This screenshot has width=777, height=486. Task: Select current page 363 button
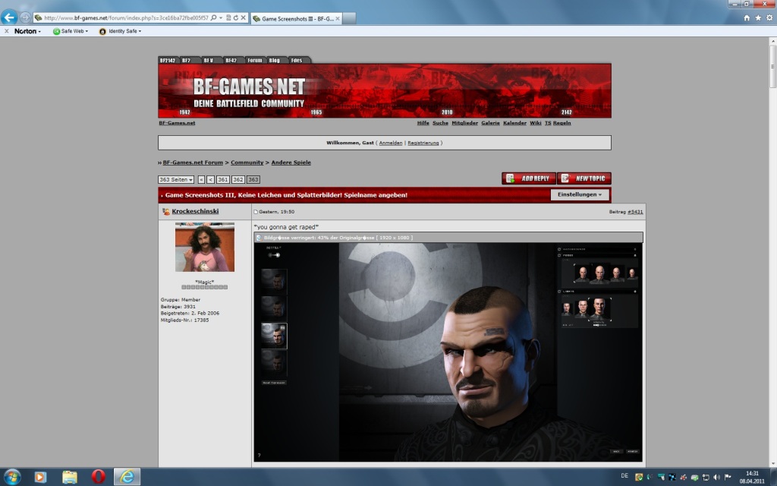(253, 179)
